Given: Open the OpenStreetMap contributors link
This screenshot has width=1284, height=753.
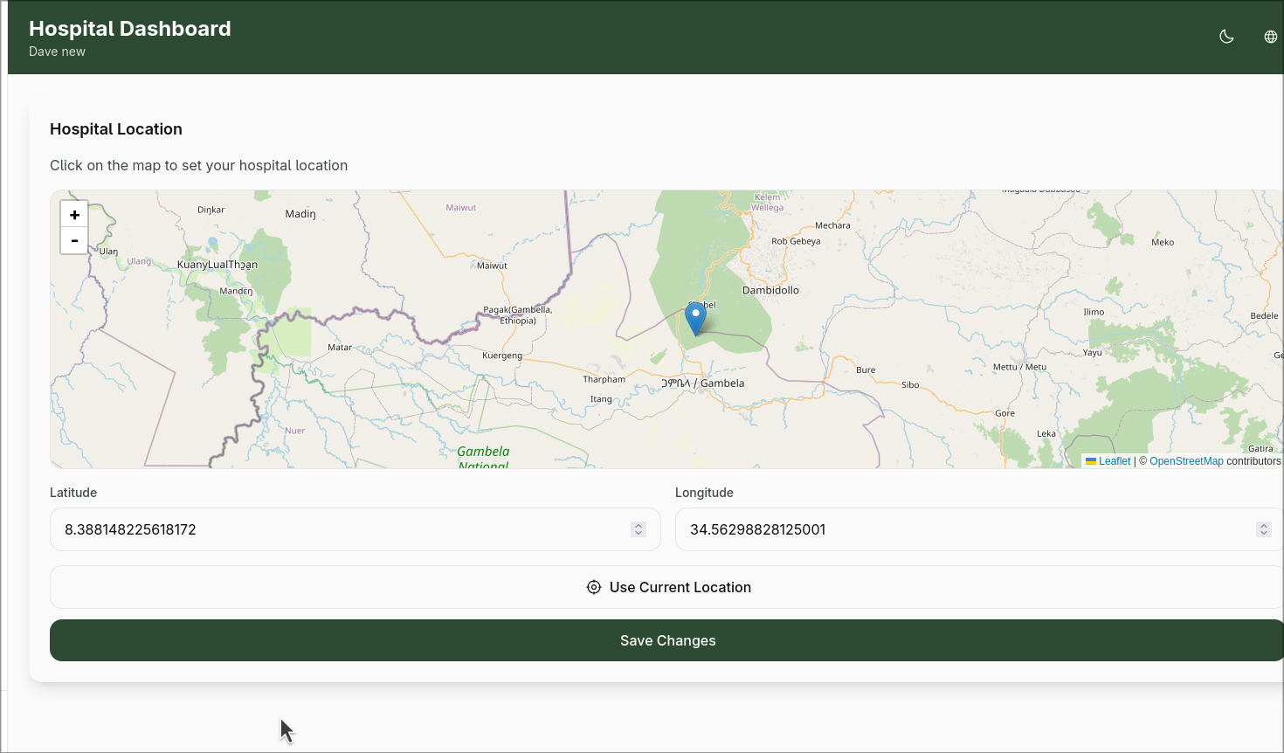Looking at the screenshot, I should click(1186, 461).
